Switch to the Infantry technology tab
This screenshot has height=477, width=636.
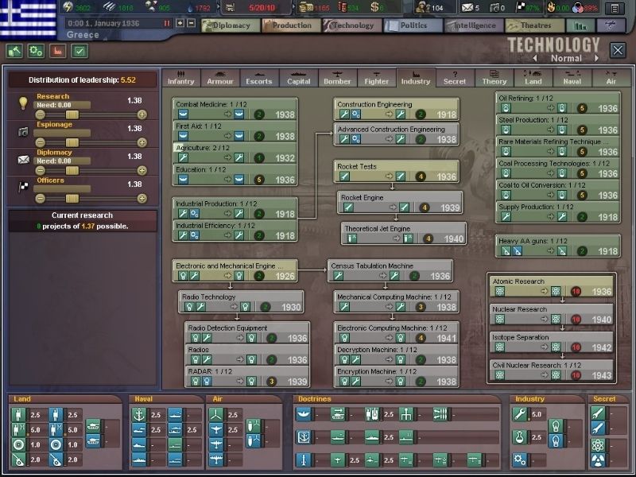coord(181,77)
